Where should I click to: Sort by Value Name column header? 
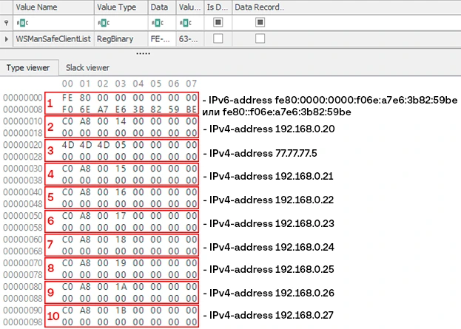52,7
